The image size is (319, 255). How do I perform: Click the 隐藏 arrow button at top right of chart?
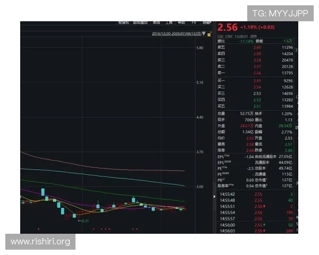click(x=207, y=22)
